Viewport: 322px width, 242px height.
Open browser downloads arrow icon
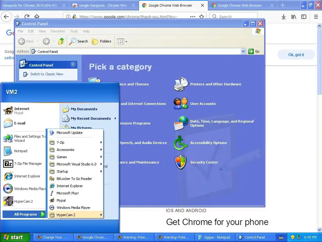pos(284,17)
